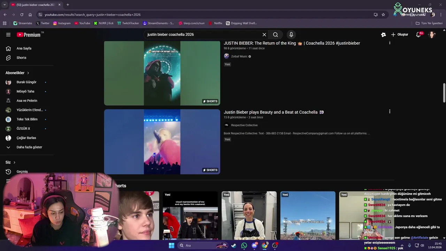The width and height of the screenshot is (446, 251).
Task: Open the StreamElements bookmark
Action: [x=158, y=23]
